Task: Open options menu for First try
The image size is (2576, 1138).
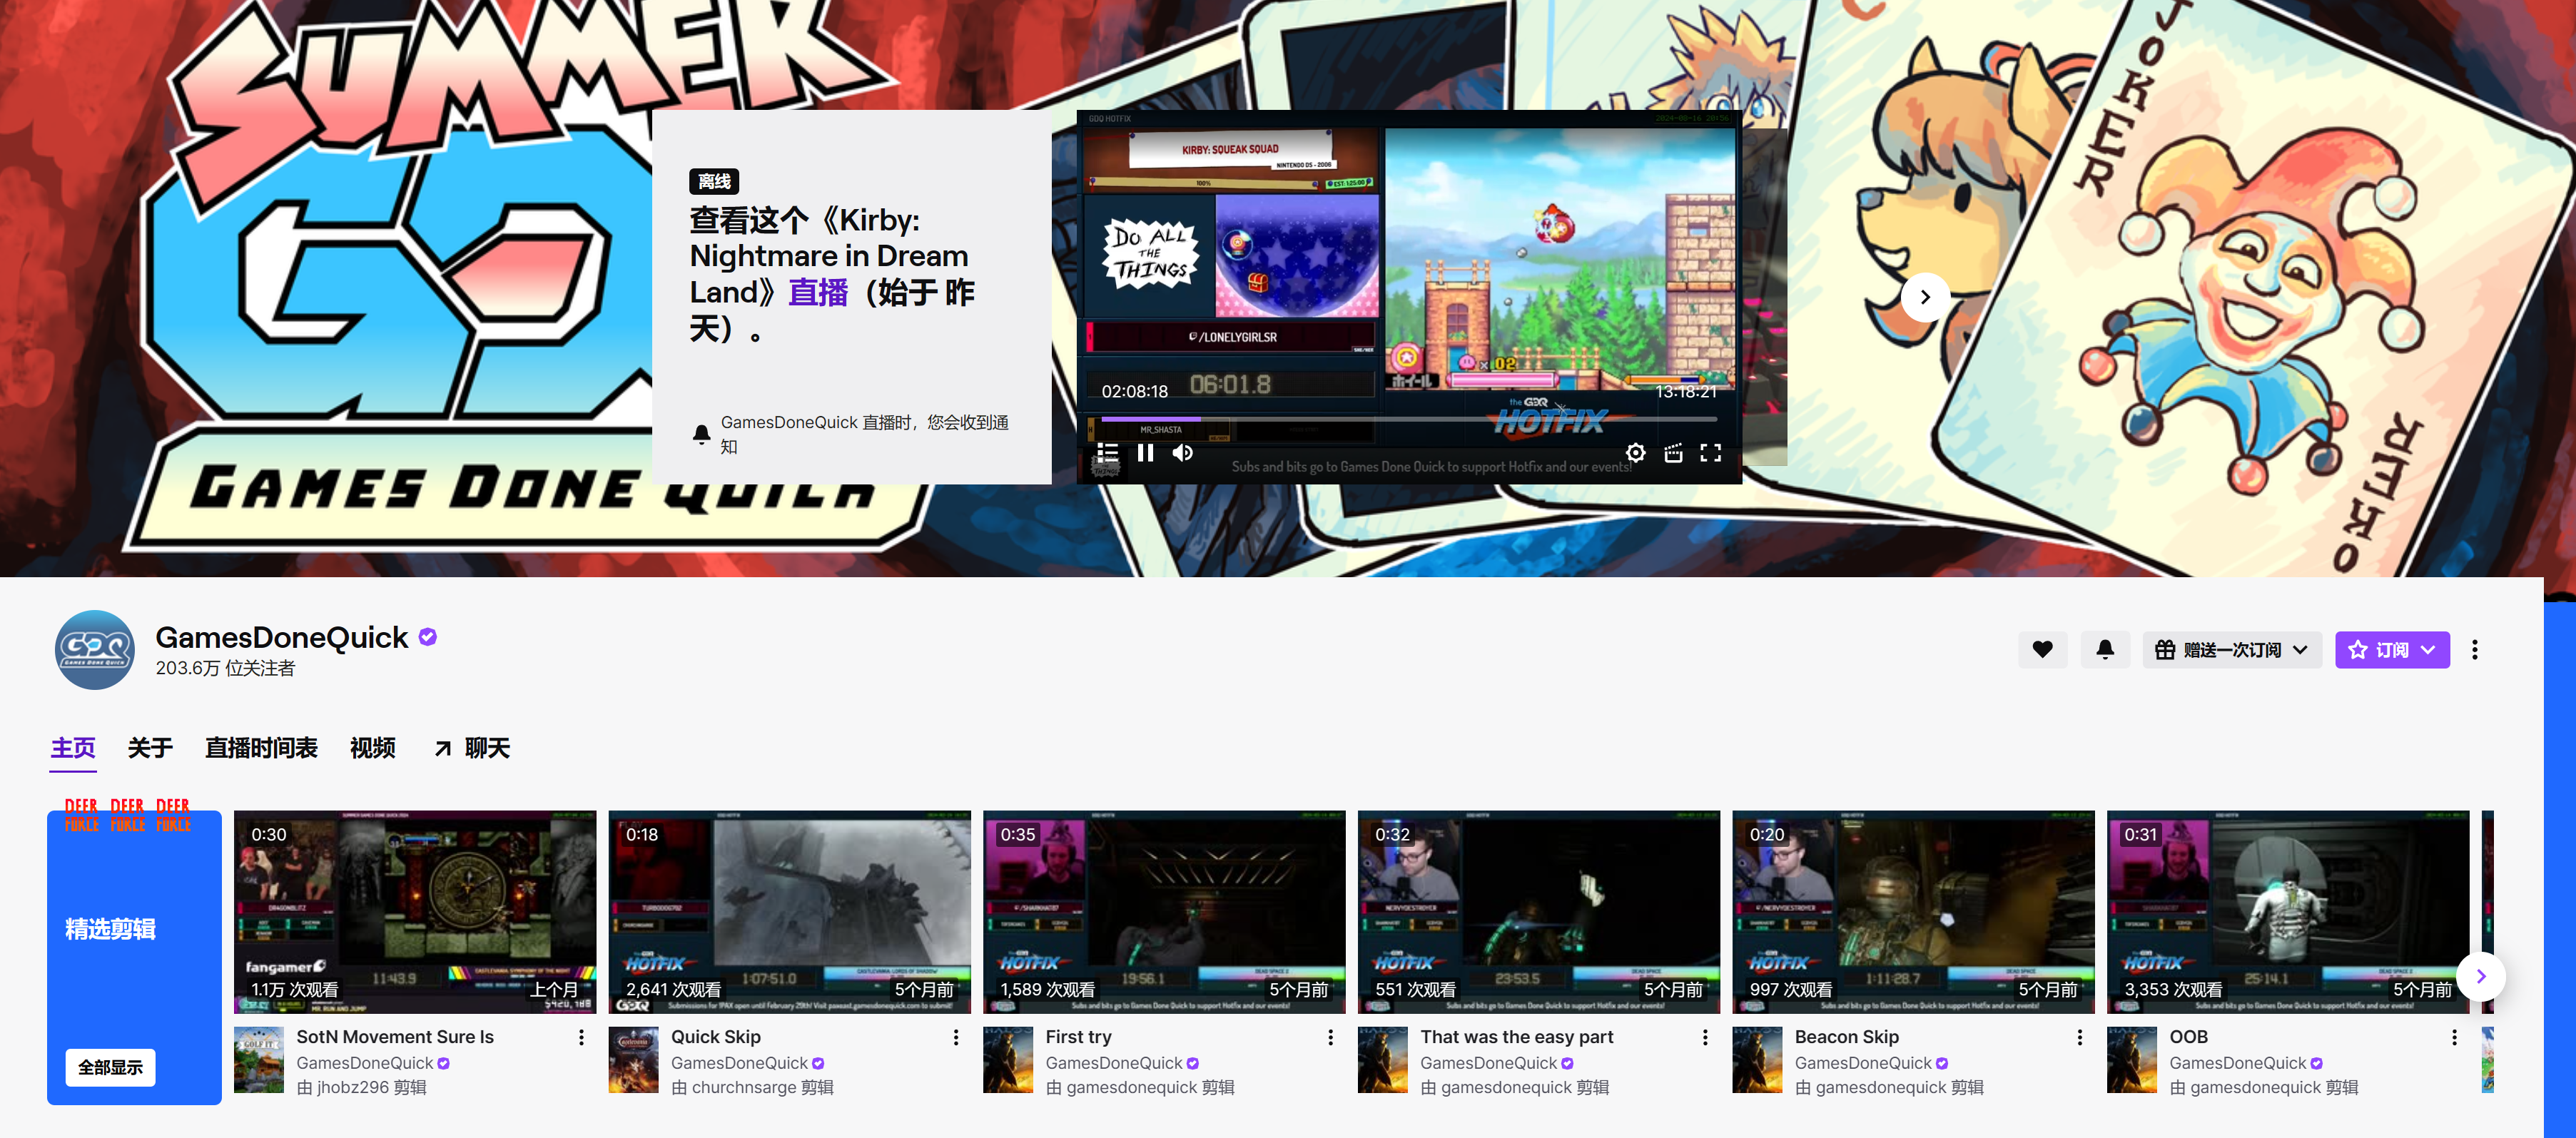Action: tap(1331, 1038)
